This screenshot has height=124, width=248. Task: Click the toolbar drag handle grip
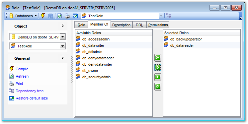[x=7, y=16]
